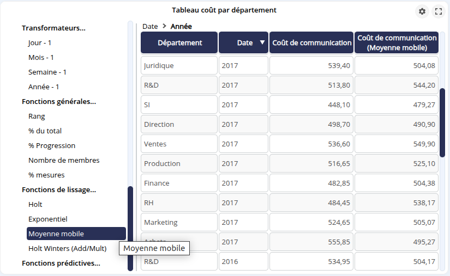Image resolution: width=450 pixels, height=276 pixels.
Task: Select the Rang general function
Action: 37,116
